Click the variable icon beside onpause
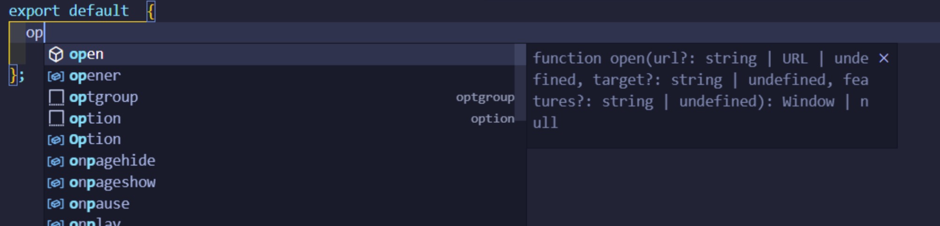 point(56,204)
